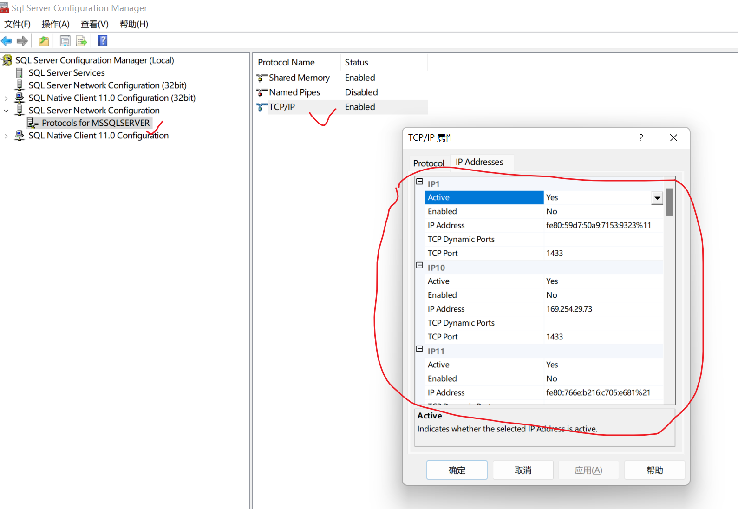This screenshot has height=509, width=738.
Task: Click the SQL Server Configuration Manager root icon
Action: click(x=7, y=60)
